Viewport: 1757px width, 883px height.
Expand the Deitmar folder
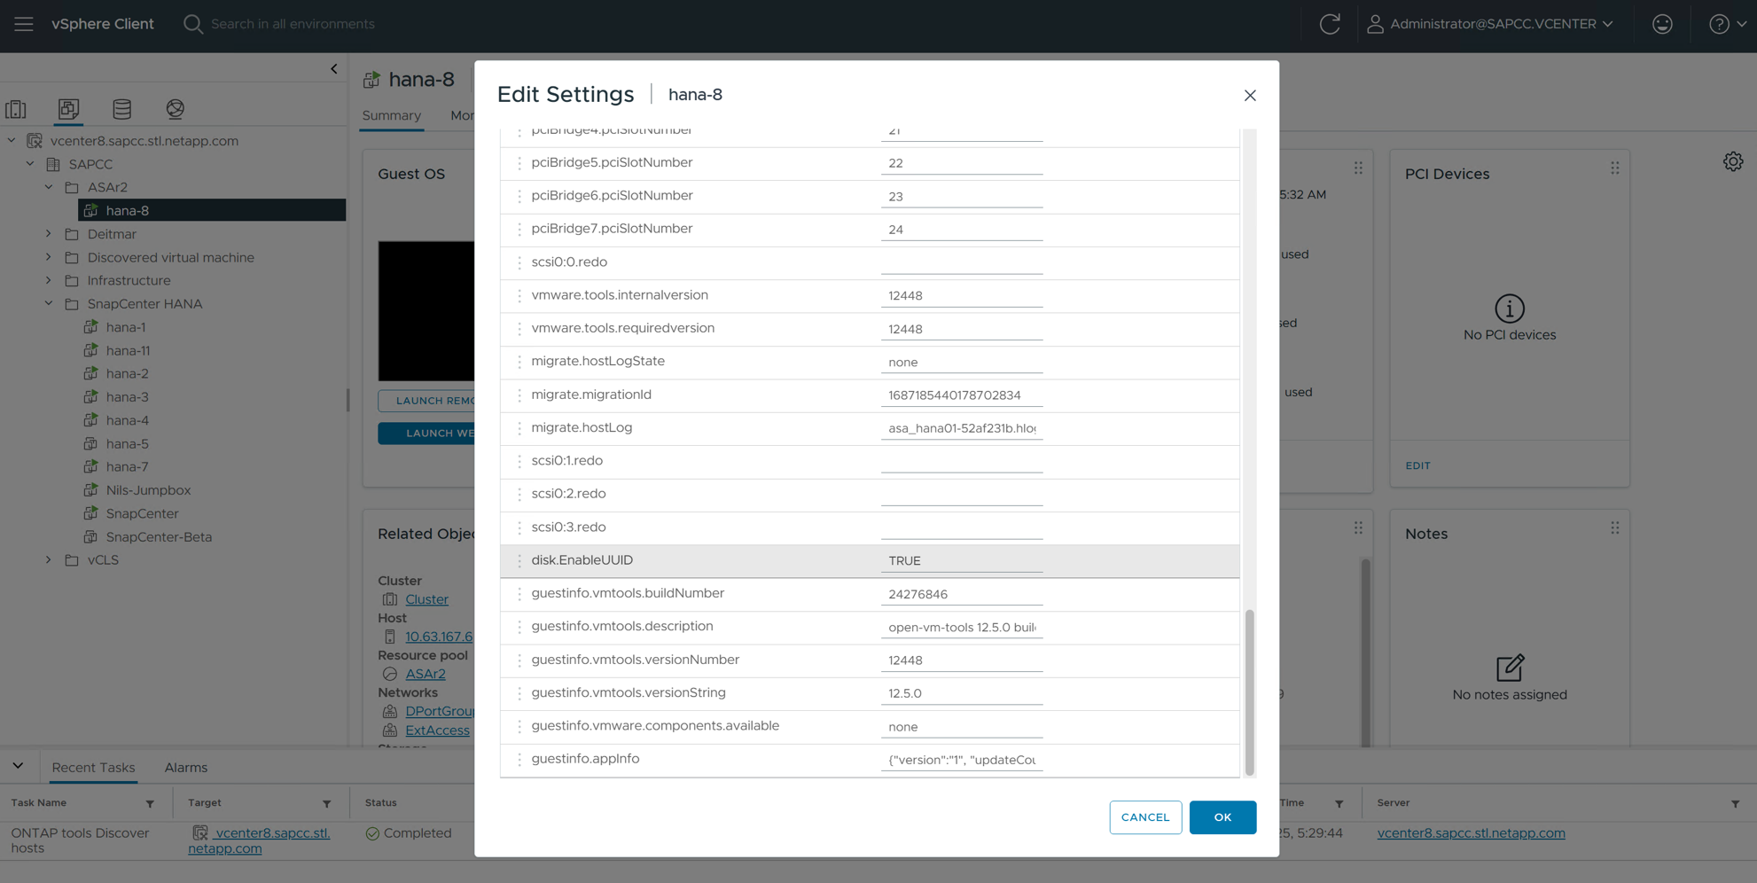pos(49,234)
